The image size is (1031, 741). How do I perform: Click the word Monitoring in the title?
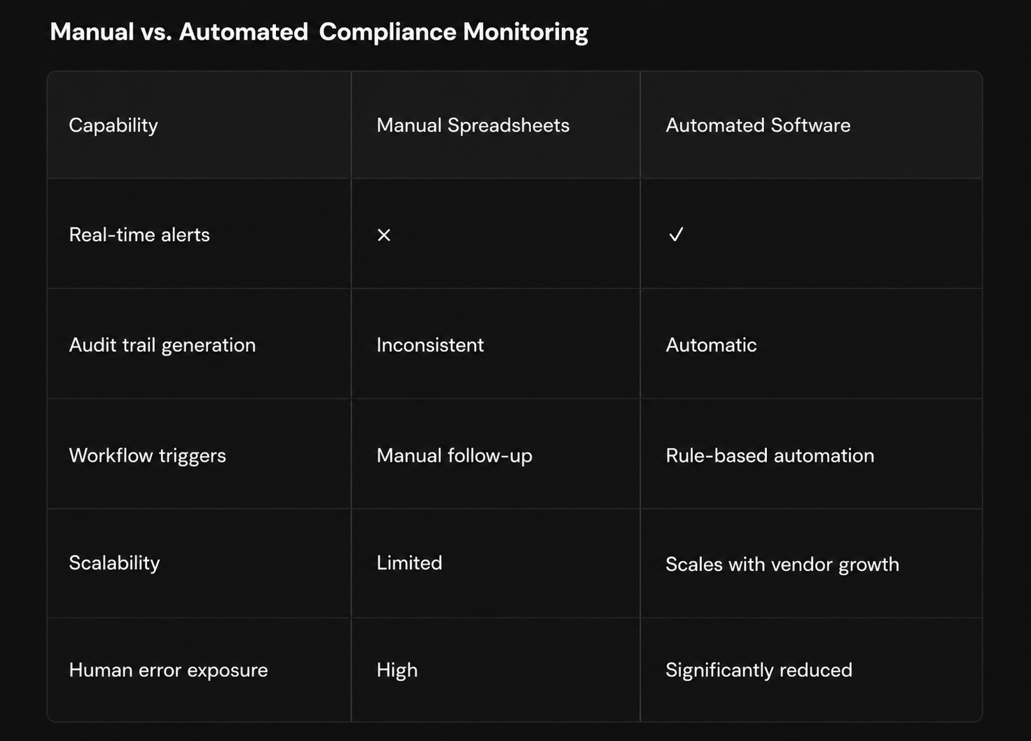pyautogui.click(x=526, y=33)
